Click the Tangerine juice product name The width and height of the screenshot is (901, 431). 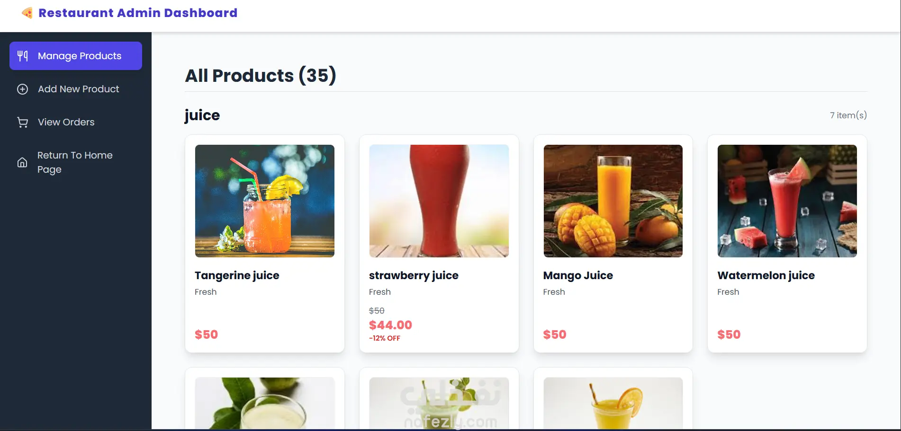tap(237, 275)
